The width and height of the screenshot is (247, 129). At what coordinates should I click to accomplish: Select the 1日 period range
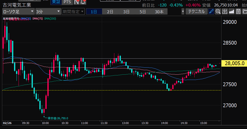click(x=94, y=12)
